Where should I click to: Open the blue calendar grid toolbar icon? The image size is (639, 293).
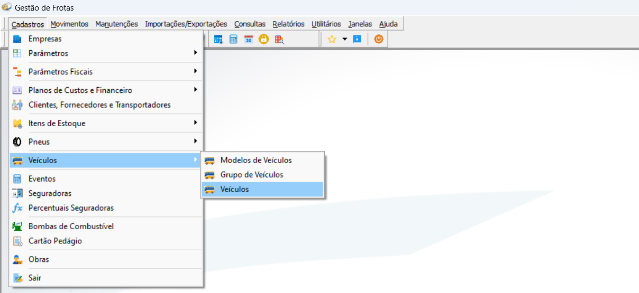[218, 39]
